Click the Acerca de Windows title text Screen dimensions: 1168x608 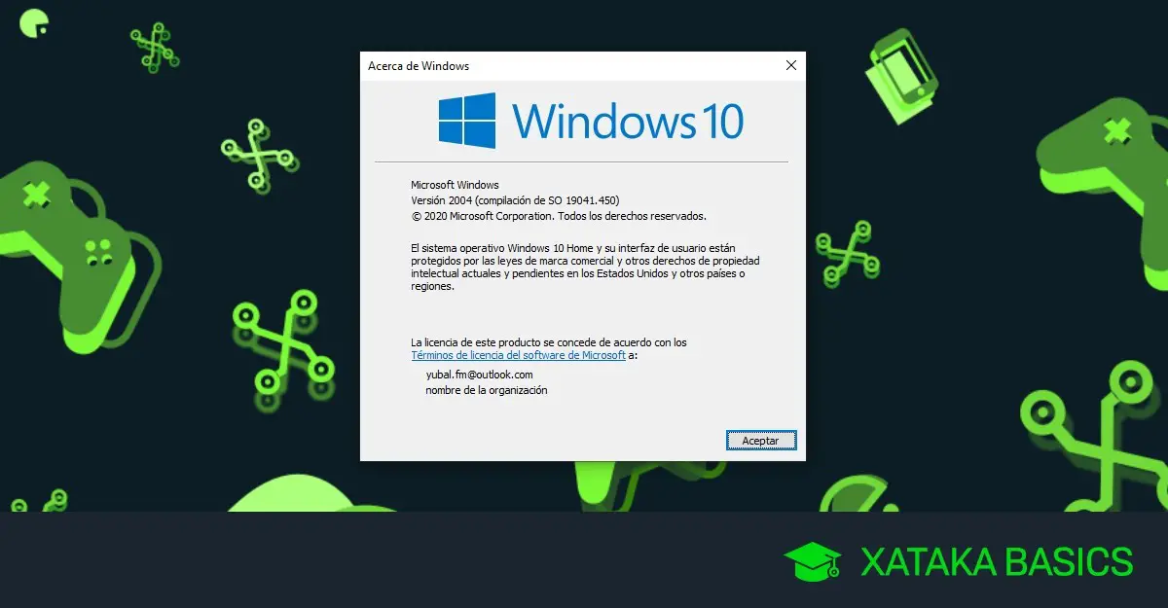pos(419,66)
